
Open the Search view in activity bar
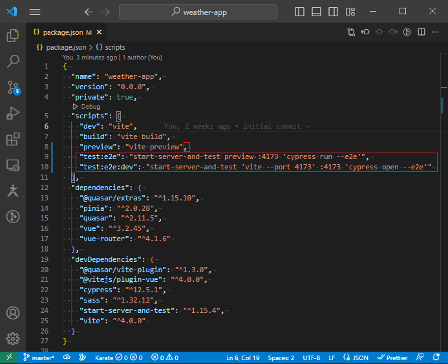coord(13,61)
